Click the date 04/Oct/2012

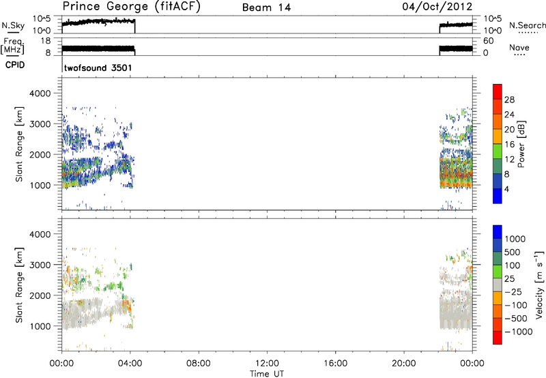pos(437,7)
